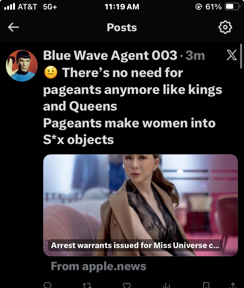Image resolution: width=244 pixels, height=288 pixels.
Task: Tap the 3m timestamp on the post
Action: pos(195,55)
